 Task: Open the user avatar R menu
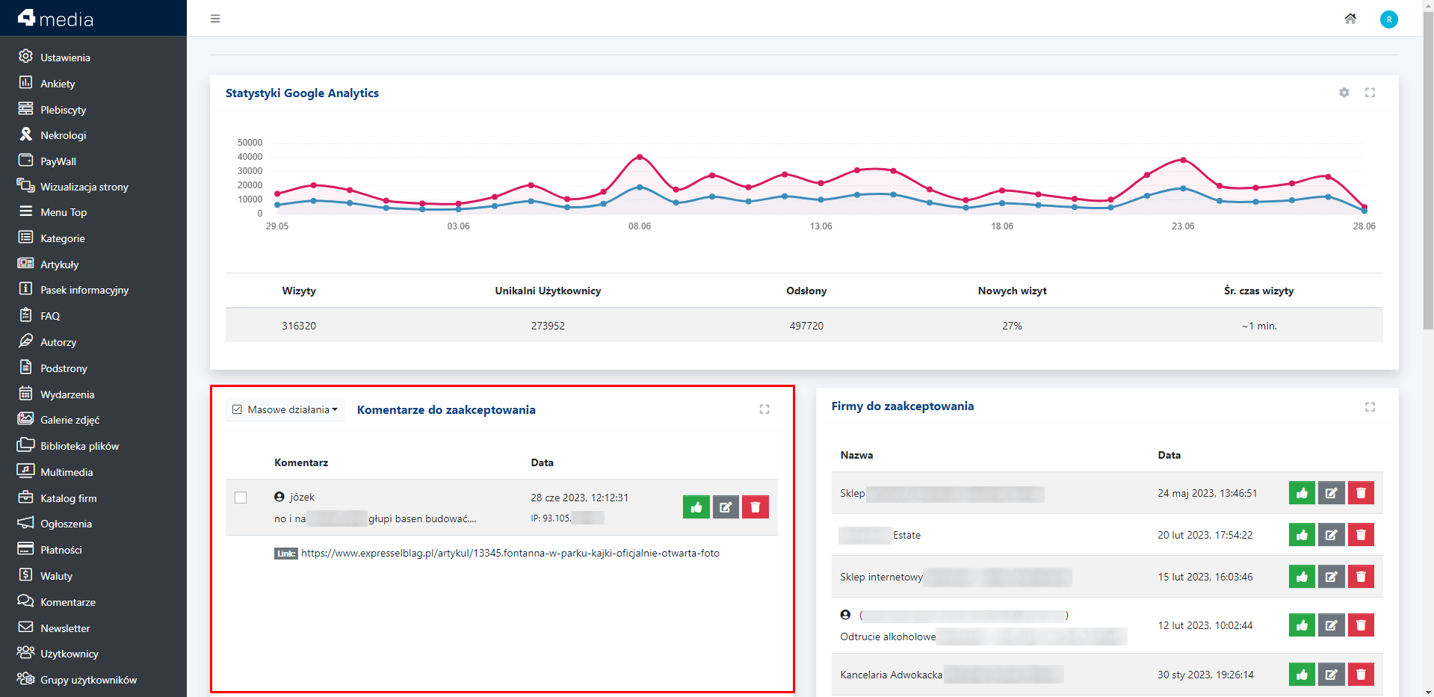coord(1389,19)
